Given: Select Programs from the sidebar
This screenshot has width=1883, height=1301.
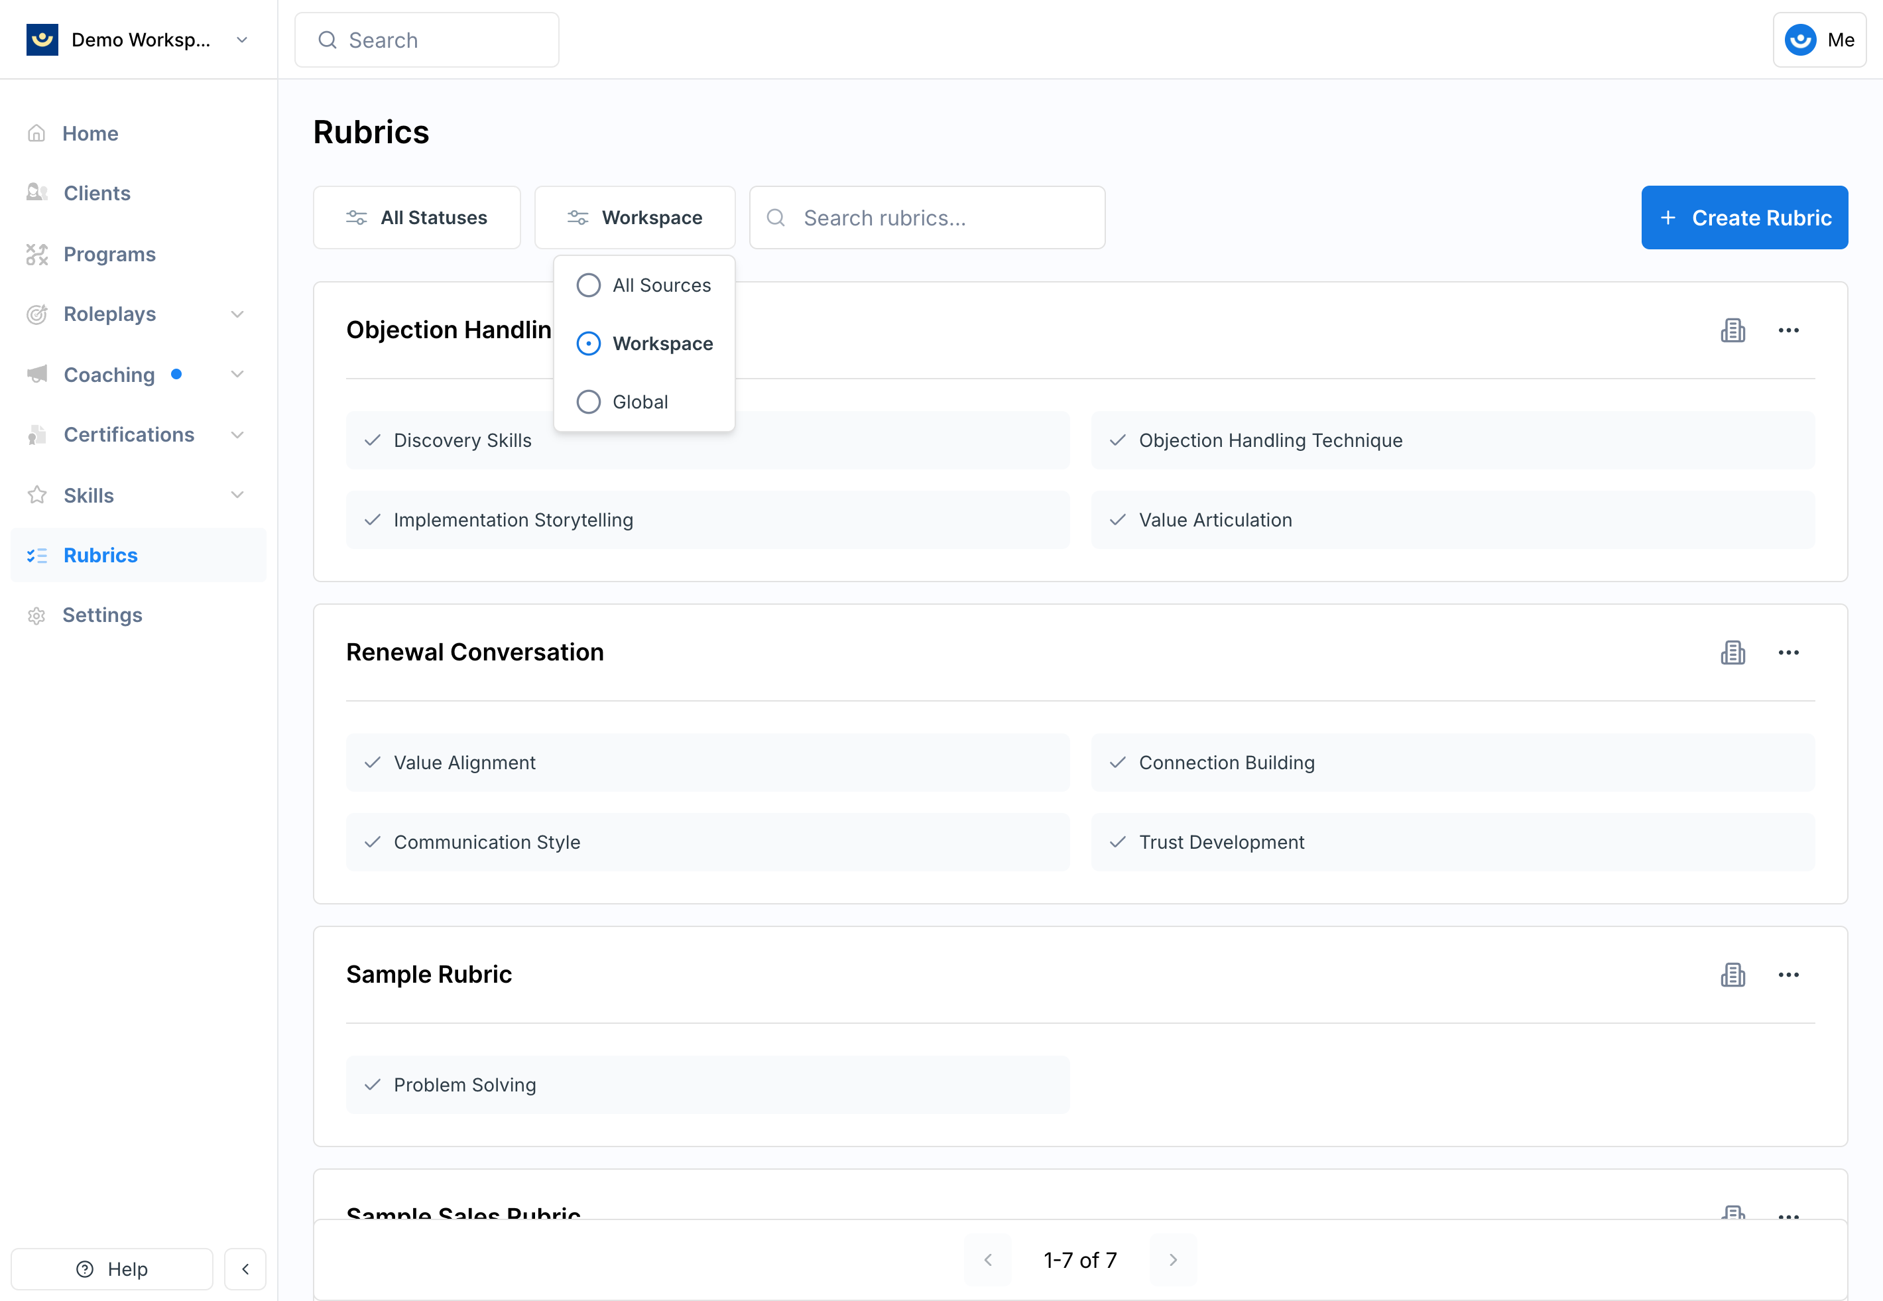Looking at the screenshot, I should click(109, 253).
